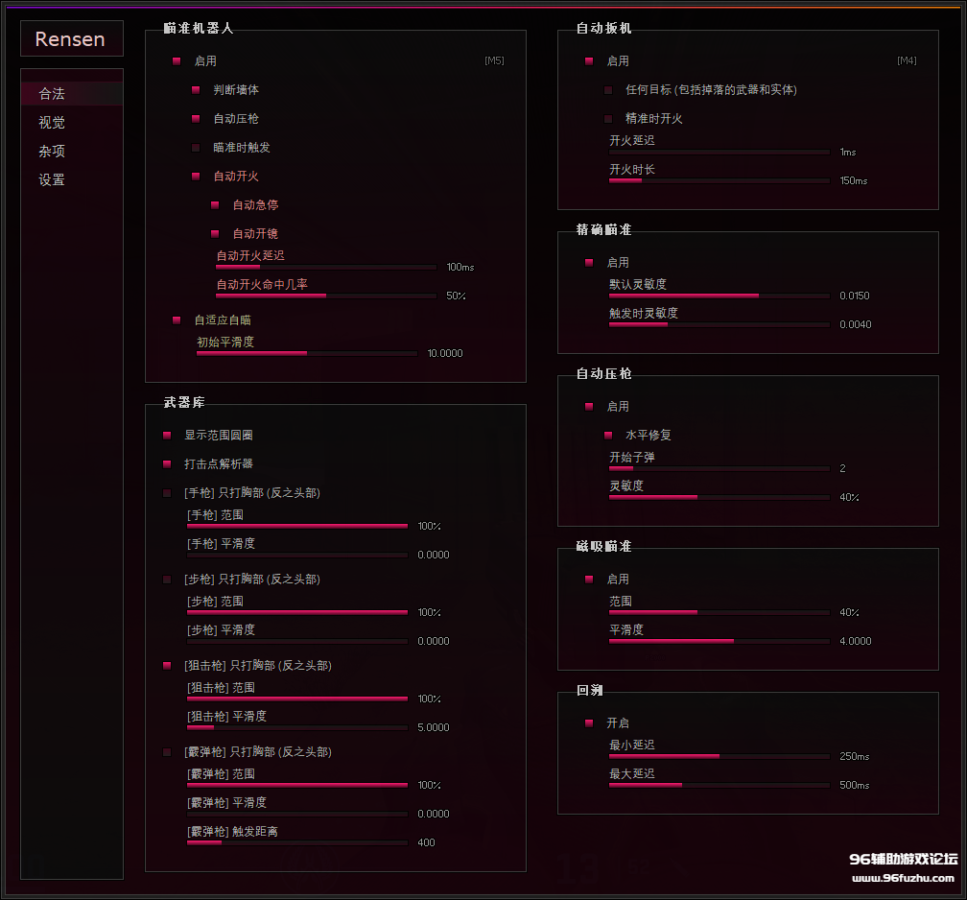Enable [手枪] 只打胸部 checkbox

click(x=167, y=493)
